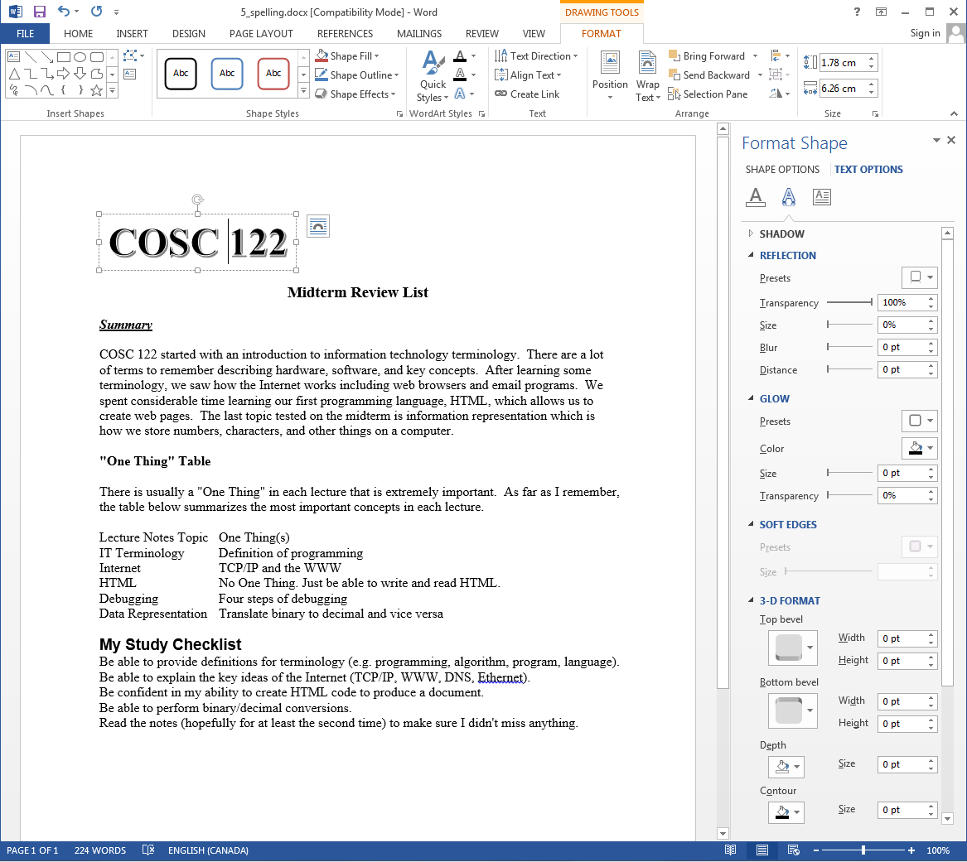Open the FILE tab
Viewport: 967px width, 862px height.
[26, 33]
